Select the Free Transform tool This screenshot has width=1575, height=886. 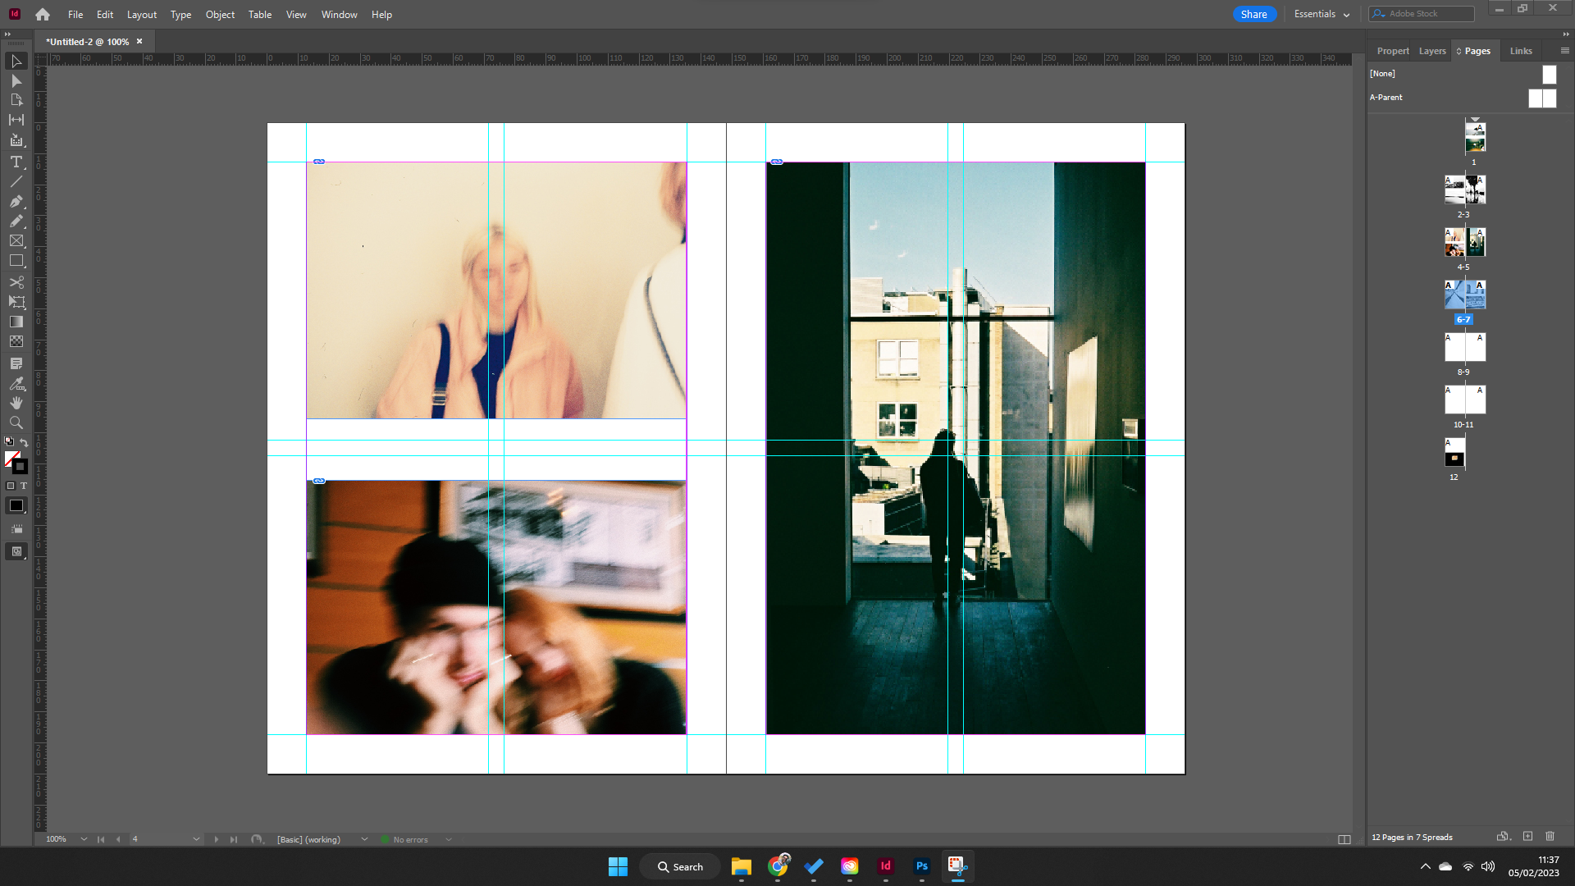[x=16, y=302]
